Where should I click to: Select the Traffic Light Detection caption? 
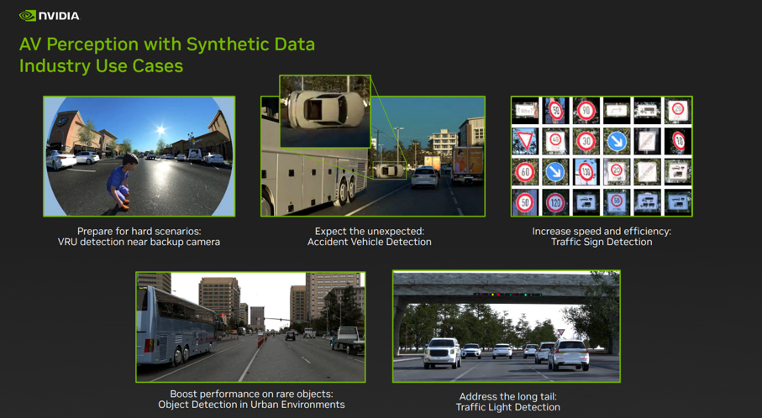[x=507, y=407]
